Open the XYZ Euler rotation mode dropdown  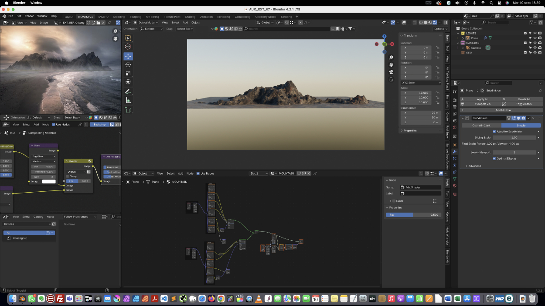pos(421,83)
